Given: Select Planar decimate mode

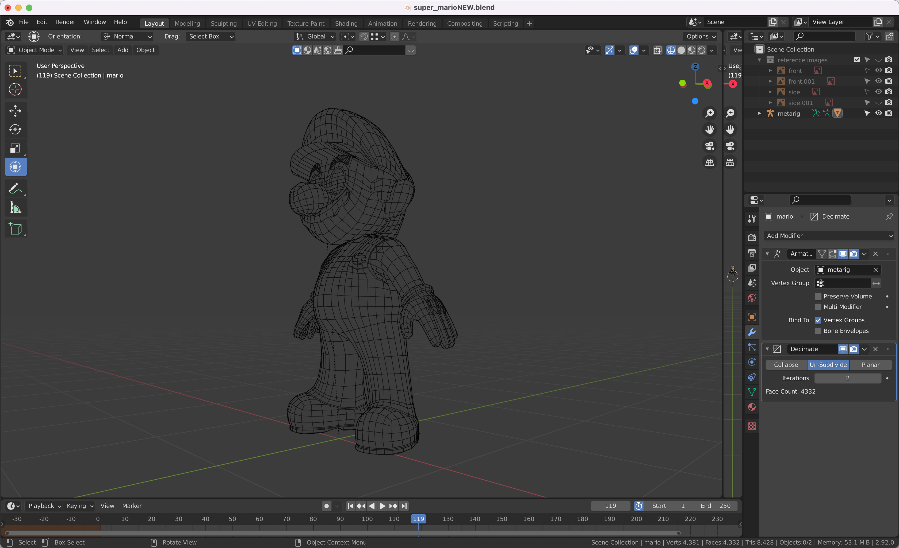Looking at the screenshot, I should [871, 365].
